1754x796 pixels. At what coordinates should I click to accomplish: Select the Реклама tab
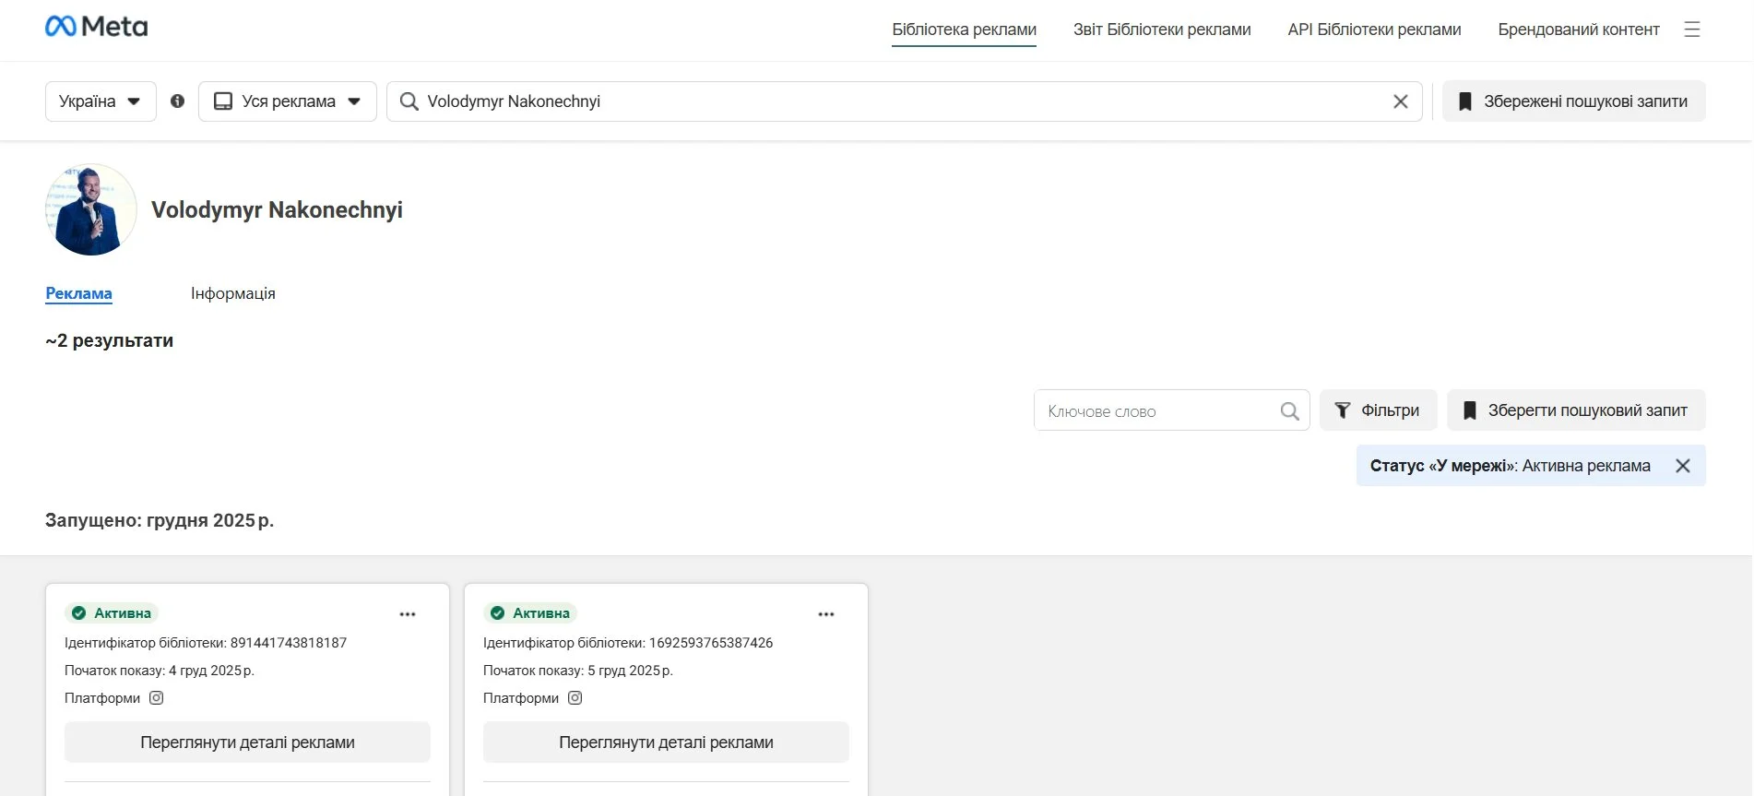(79, 293)
